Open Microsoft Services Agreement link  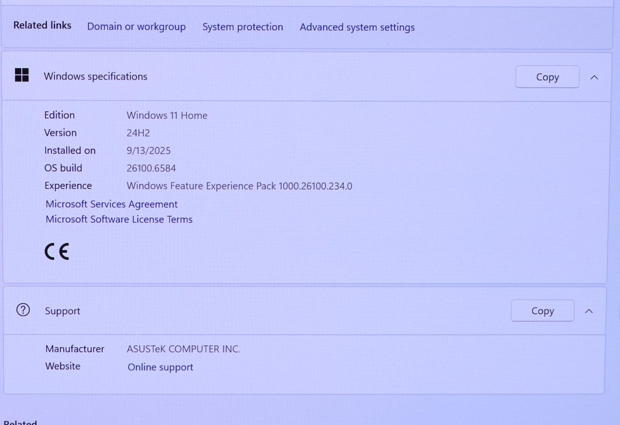(x=112, y=204)
